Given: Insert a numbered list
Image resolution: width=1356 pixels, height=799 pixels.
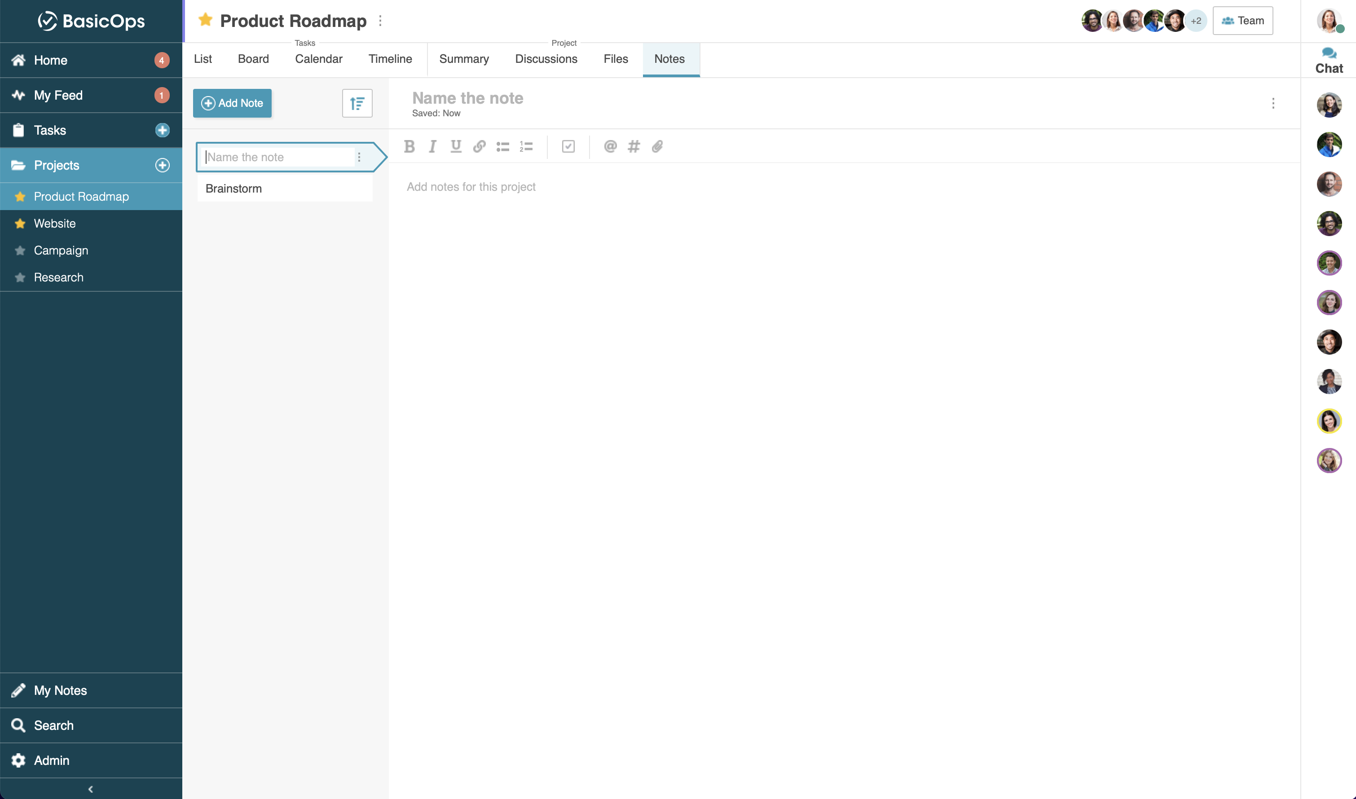Looking at the screenshot, I should click(x=526, y=146).
